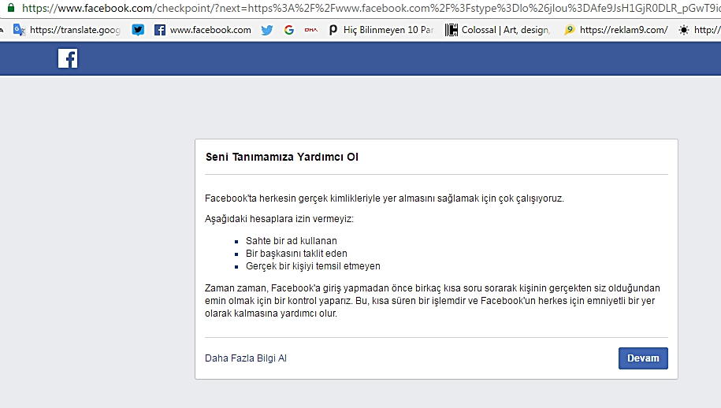The image size is (721, 408).
Task: Click the text Bir başkasını taklit eden
Action: (296, 253)
